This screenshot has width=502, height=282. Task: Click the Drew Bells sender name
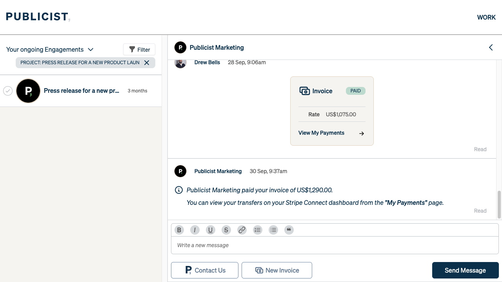[x=207, y=62]
